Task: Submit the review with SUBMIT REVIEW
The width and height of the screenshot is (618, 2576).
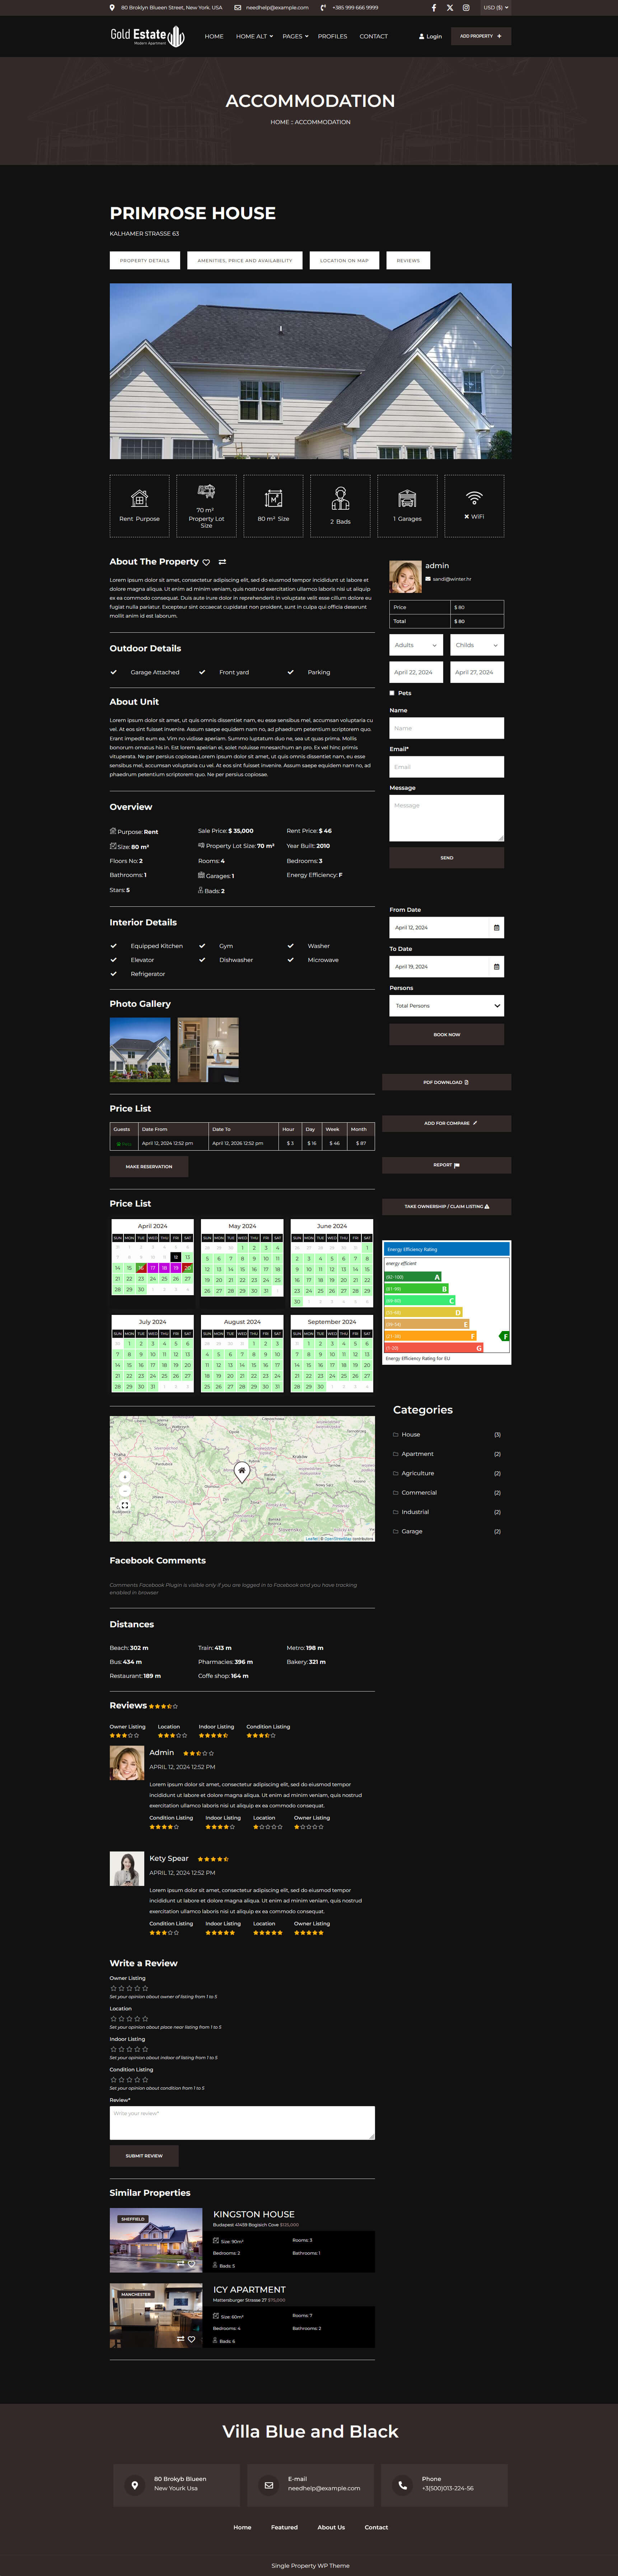Action: coord(144,2156)
